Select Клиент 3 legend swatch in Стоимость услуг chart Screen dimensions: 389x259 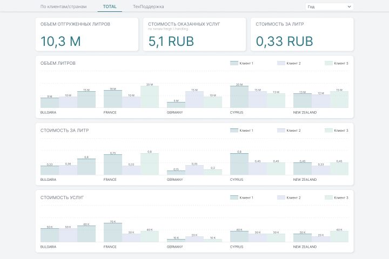coord(328,197)
